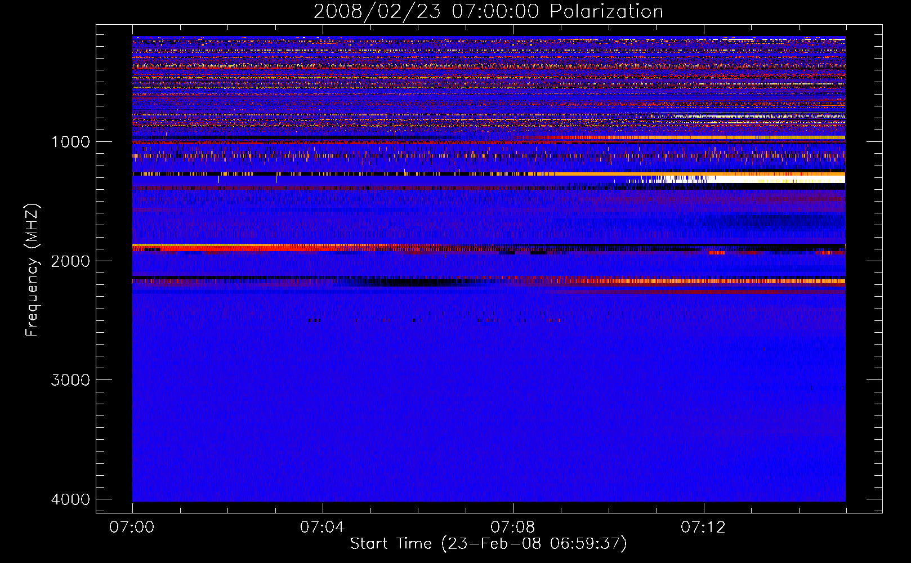911x563 pixels.
Task: Click the 1000 frequency tick label
Action: pyautogui.click(x=70, y=142)
